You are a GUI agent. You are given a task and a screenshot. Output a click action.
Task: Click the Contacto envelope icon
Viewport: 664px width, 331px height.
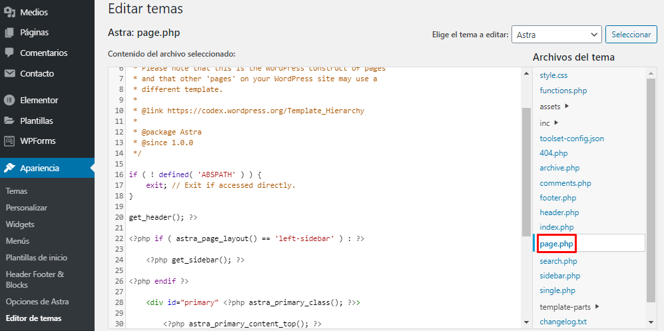(x=9, y=73)
